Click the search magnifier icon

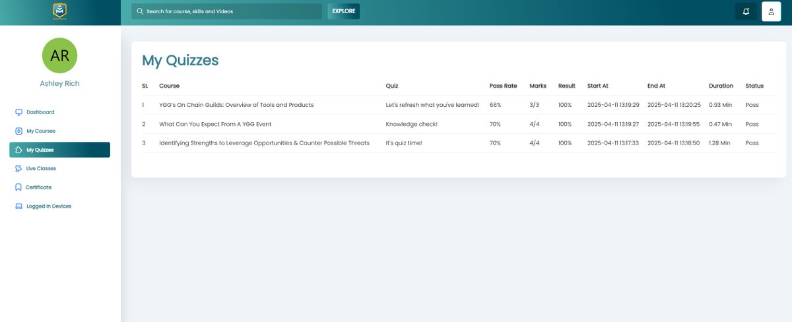(140, 11)
